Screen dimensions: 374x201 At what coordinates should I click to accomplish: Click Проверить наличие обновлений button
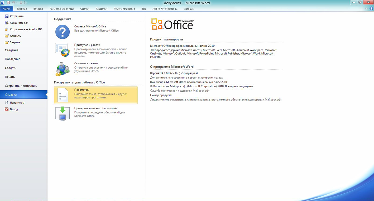96,114
